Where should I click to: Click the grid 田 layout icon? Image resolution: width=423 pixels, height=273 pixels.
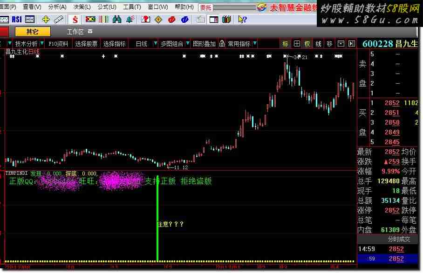pos(297,44)
